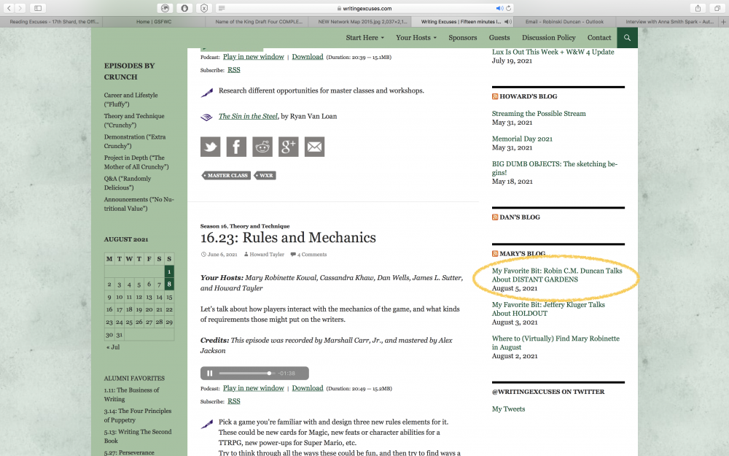The width and height of the screenshot is (729, 456).
Task: Share the episode on Google Plus icon
Action: click(288, 147)
